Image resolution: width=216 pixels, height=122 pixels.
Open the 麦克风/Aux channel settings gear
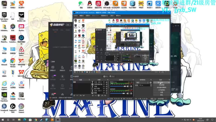click(x=131, y=86)
